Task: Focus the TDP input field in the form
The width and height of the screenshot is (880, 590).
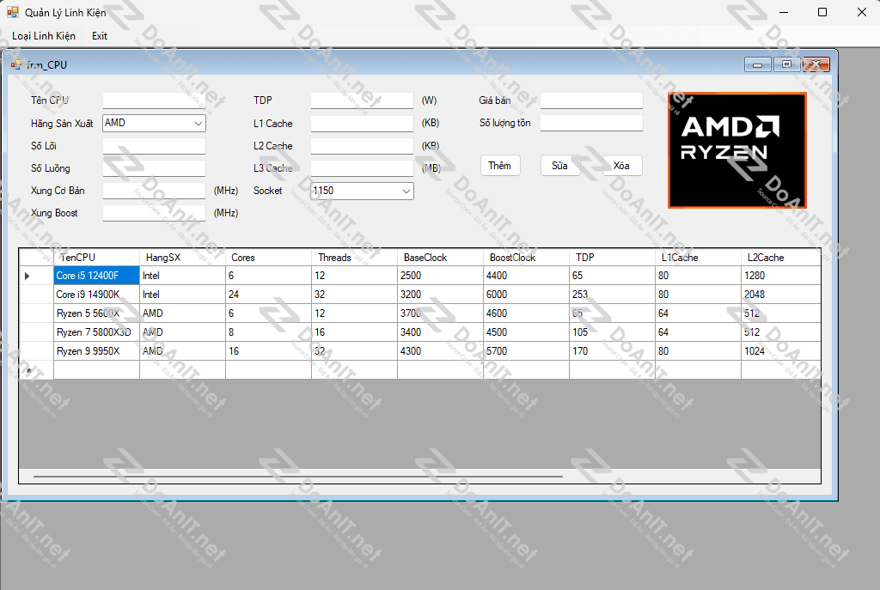Action: [x=362, y=100]
